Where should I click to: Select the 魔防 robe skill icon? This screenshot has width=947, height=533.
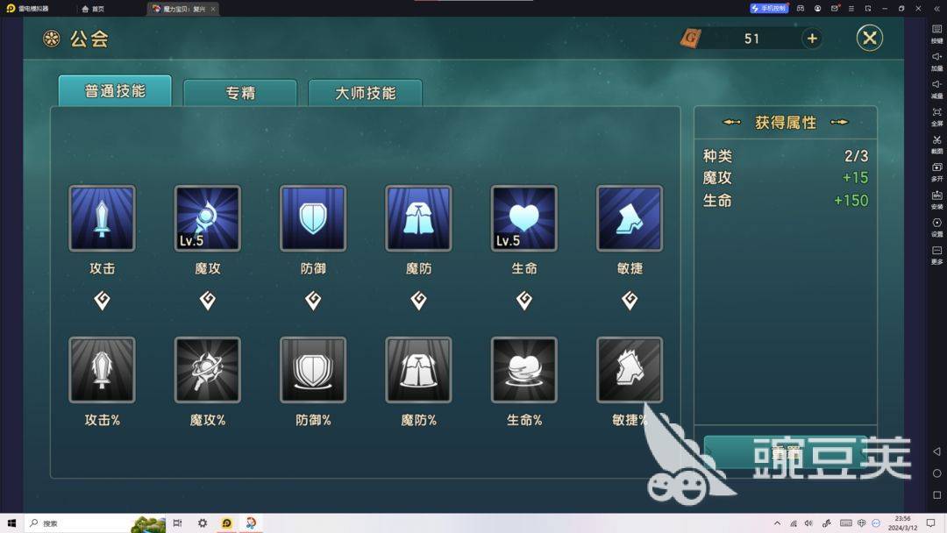418,218
